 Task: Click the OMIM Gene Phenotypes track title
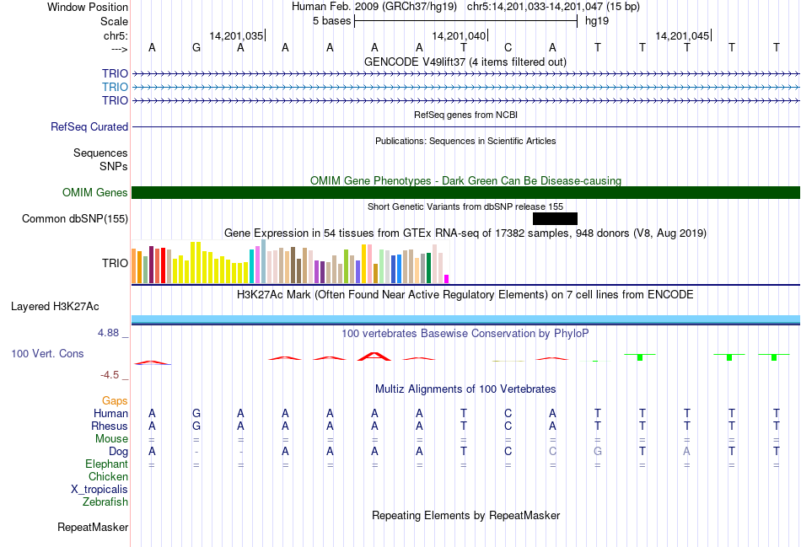[466, 181]
